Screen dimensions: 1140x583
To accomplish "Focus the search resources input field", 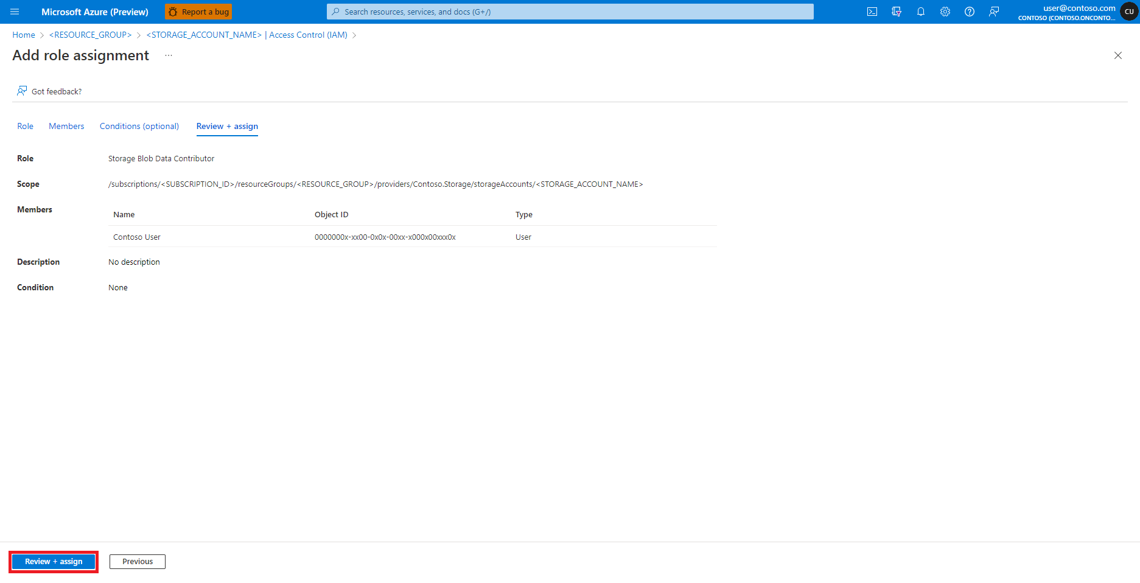I will click(570, 12).
